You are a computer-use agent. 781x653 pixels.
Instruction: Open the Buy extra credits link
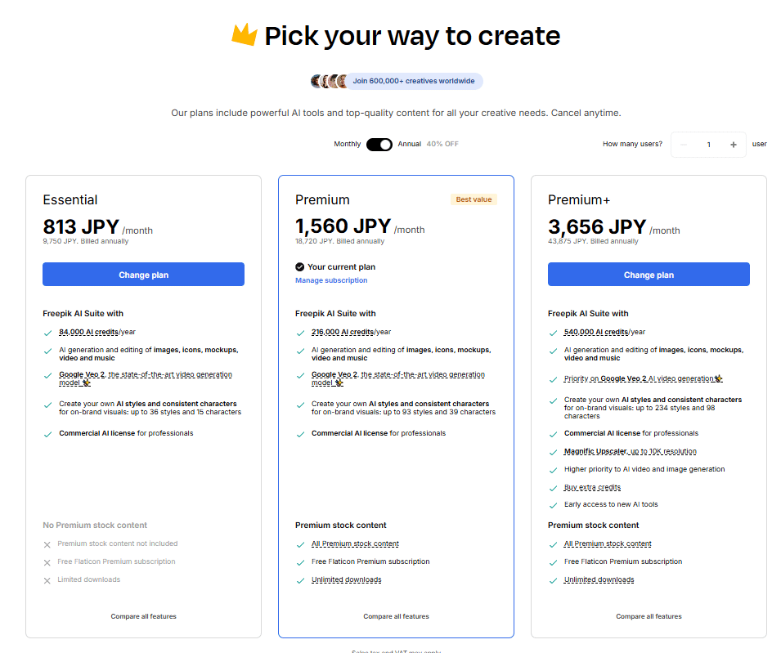point(592,487)
